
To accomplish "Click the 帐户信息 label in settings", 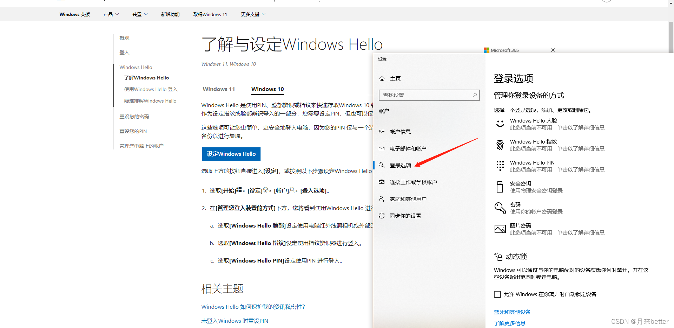I will click(400, 132).
